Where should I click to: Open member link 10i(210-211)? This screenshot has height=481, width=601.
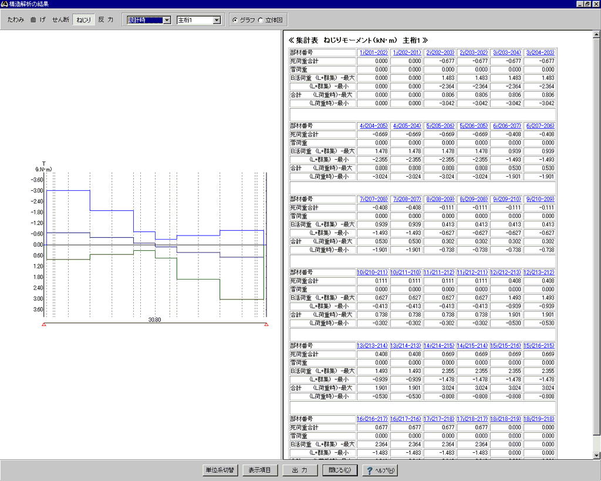click(x=373, y=273)
